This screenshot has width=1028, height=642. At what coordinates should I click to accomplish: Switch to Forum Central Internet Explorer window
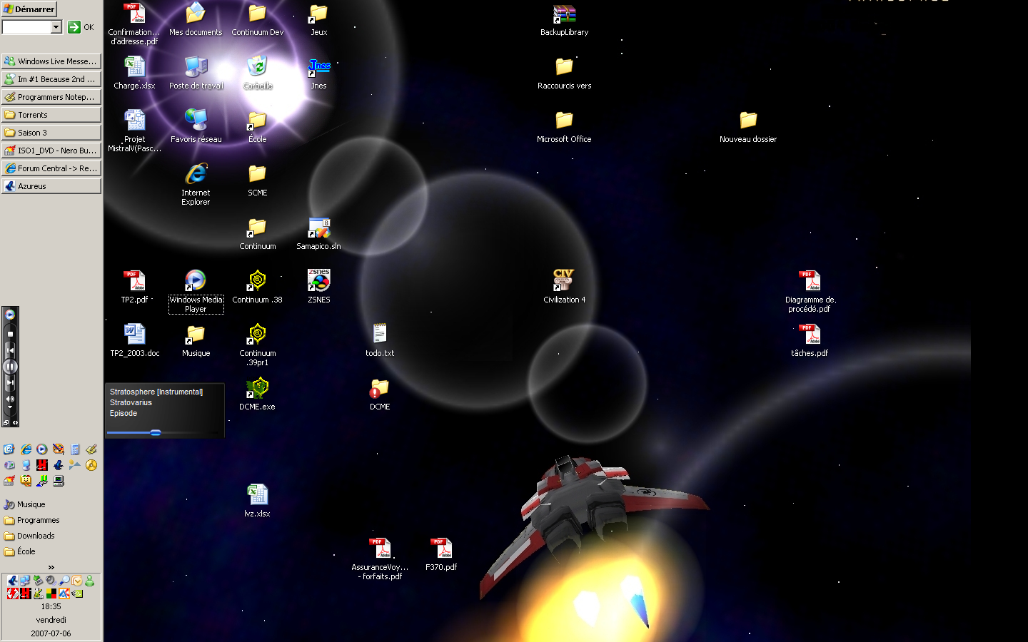tap(51, 168)
